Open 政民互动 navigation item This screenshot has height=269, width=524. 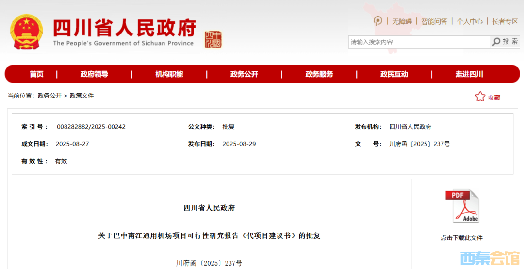[394, 74]
